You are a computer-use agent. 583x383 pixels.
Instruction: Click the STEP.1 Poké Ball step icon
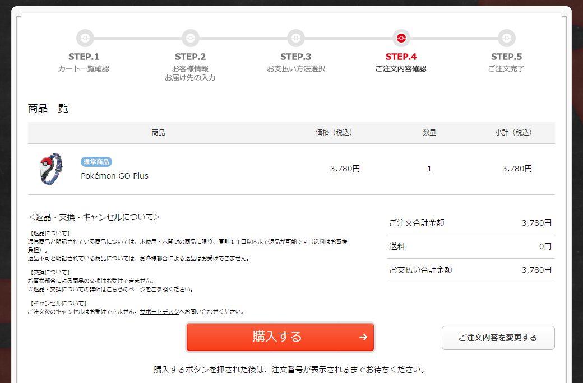[85, 38]
